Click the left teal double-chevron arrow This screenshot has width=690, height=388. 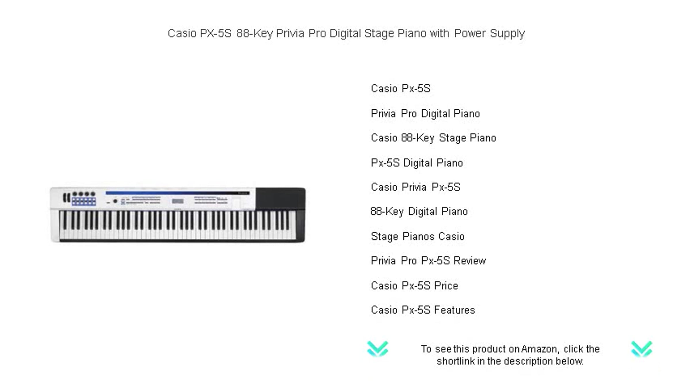pos(377,349)
